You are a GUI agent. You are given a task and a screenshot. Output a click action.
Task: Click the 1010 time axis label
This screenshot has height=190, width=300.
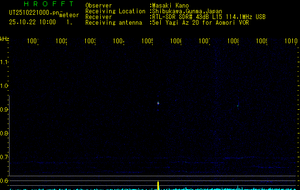pos(291,41)
